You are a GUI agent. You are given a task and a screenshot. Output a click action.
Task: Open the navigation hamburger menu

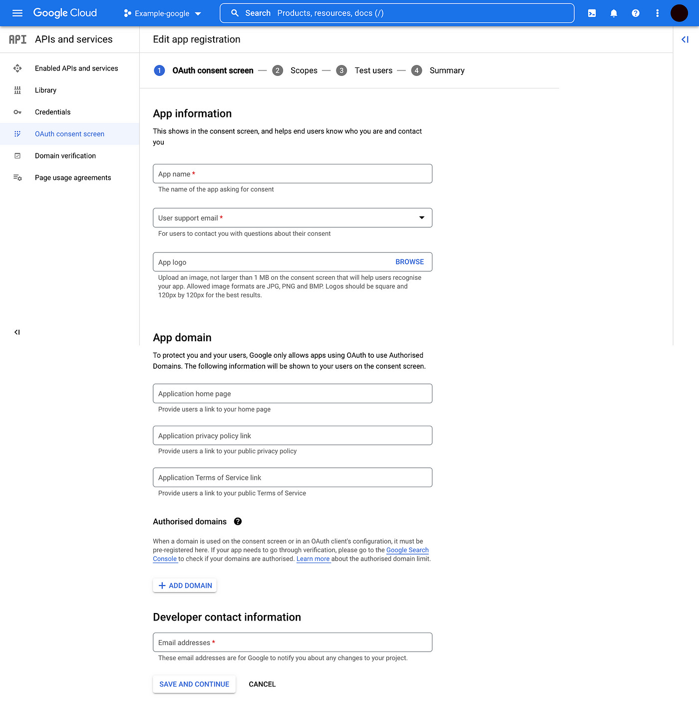(17, 13)
